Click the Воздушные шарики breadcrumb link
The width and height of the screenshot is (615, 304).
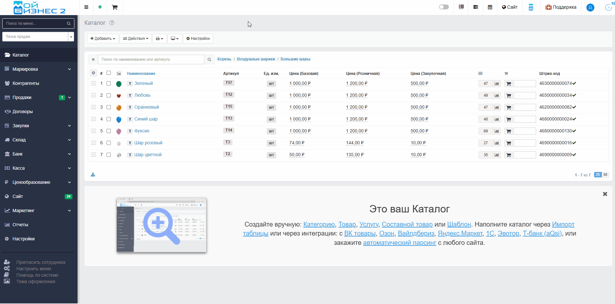coord(256,59)
